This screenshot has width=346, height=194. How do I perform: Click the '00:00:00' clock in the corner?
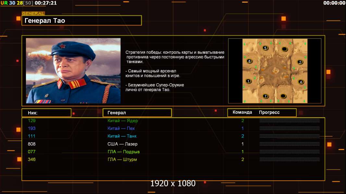click(x=334, y=3)
